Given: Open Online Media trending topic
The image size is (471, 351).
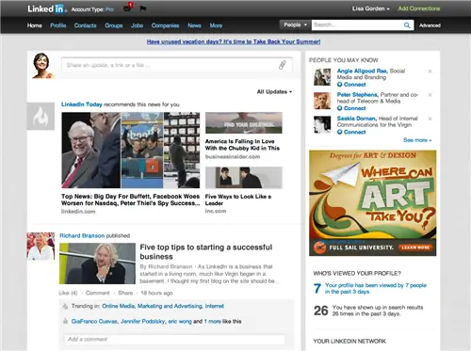Looking at the screenshot, I should coord(118,306).
